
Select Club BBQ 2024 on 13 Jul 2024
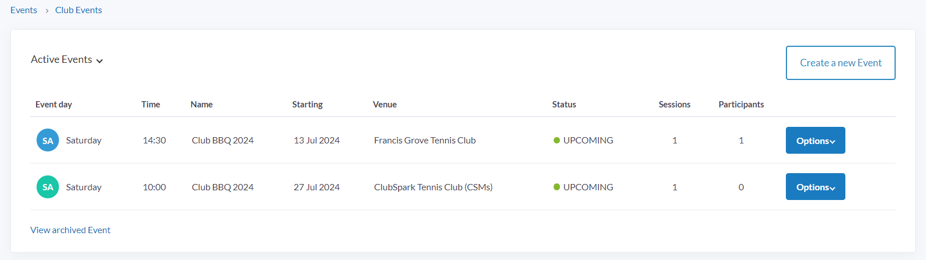pyautogui.click(x=222, y=141)
